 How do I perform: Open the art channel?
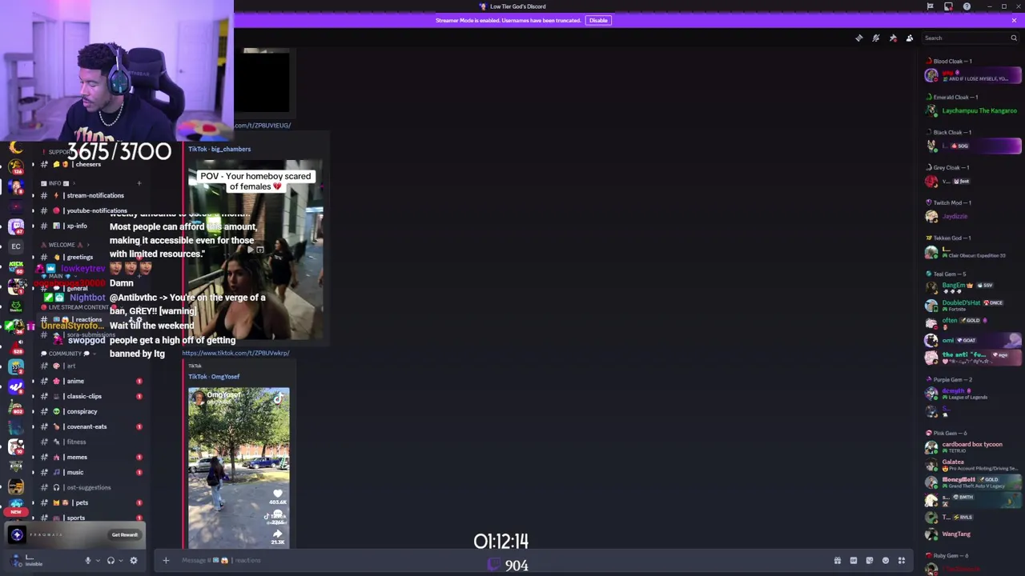click(x=92, y=366)
